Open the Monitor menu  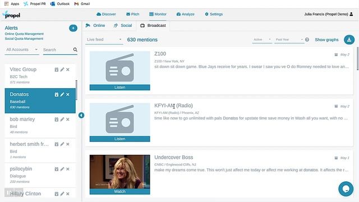[x=158, y=14]
